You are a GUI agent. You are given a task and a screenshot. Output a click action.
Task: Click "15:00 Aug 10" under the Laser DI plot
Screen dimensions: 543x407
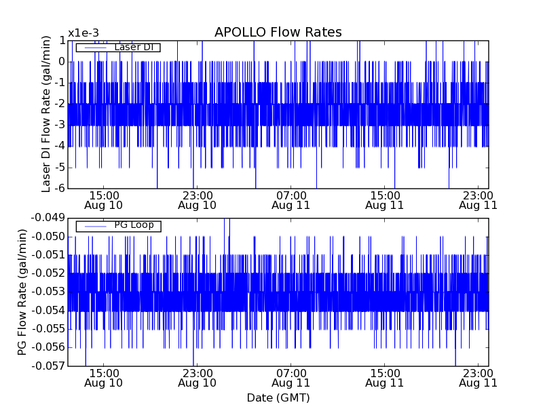(x=104, y=201)
